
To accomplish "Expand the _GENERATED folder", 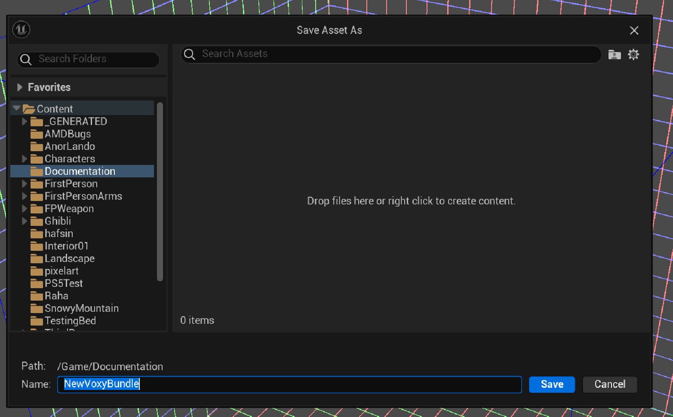I will [25, 122].
